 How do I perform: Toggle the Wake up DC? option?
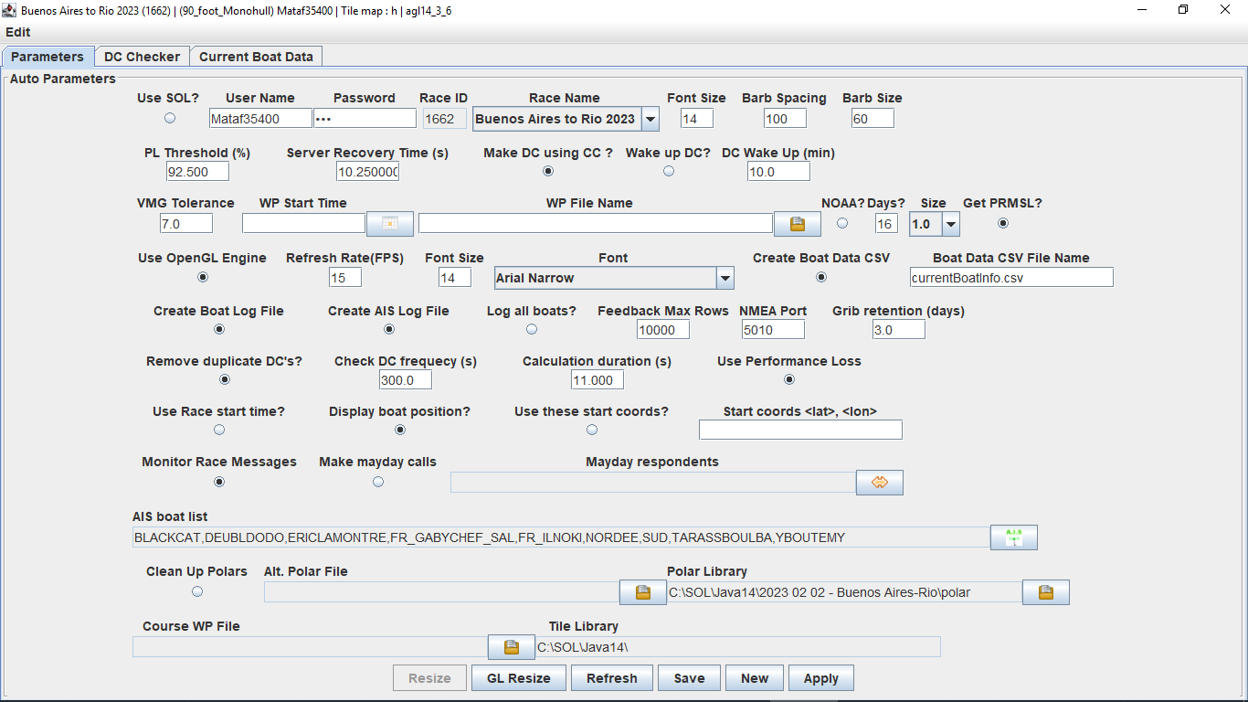pos(668,171)
